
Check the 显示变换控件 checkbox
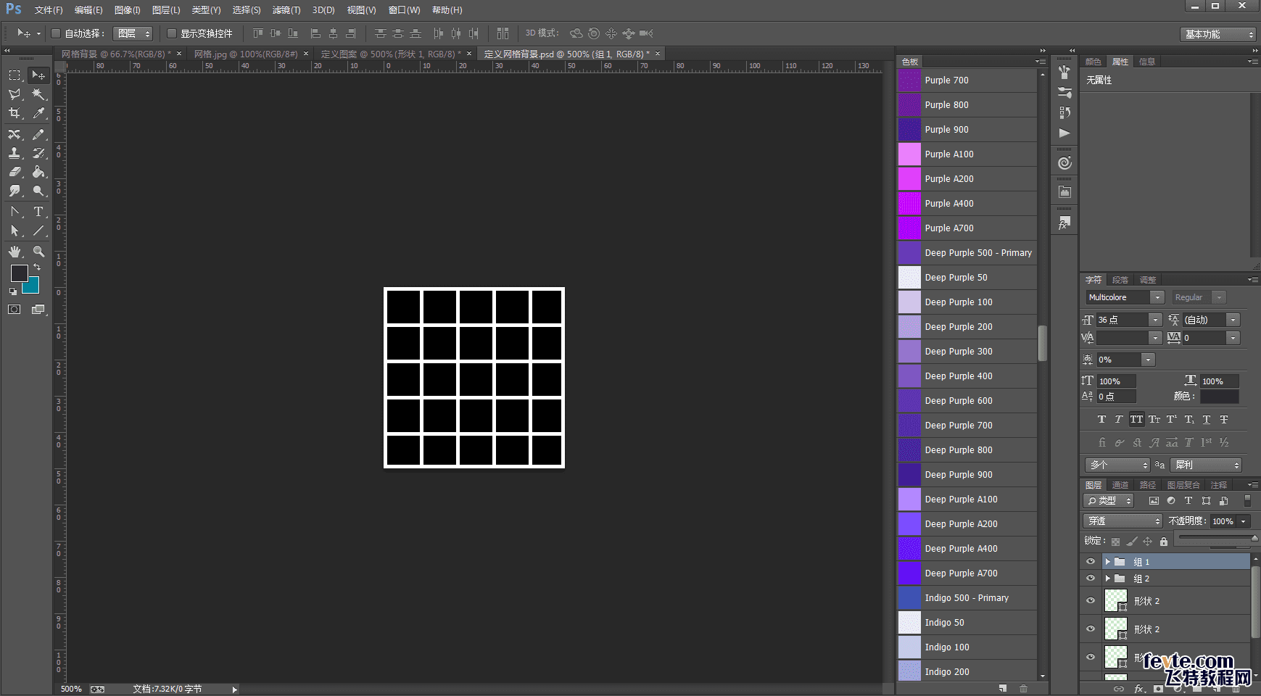pos(172,33)
